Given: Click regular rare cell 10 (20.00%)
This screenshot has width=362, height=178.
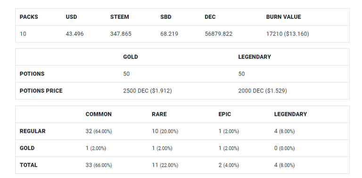Looking at the screenshot, I should (x=165, y=131).
